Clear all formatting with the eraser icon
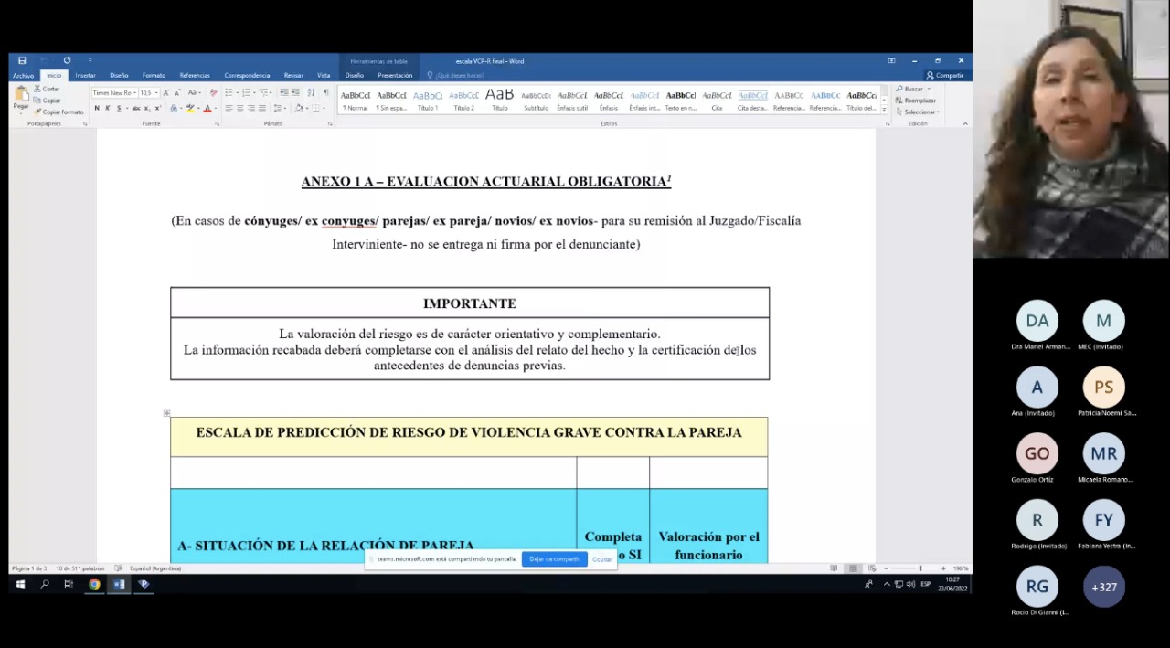 [214, 92]
